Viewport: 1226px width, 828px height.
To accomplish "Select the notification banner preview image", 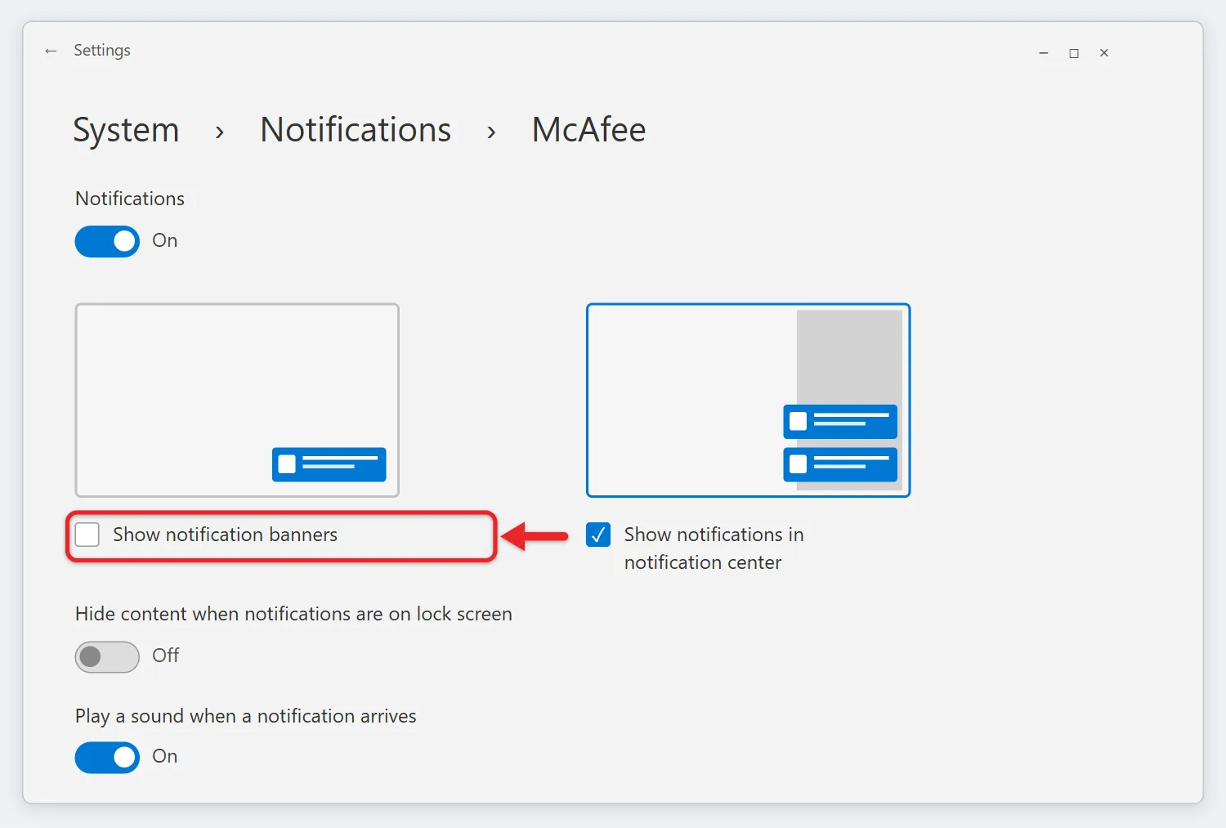I will point(237,400).
